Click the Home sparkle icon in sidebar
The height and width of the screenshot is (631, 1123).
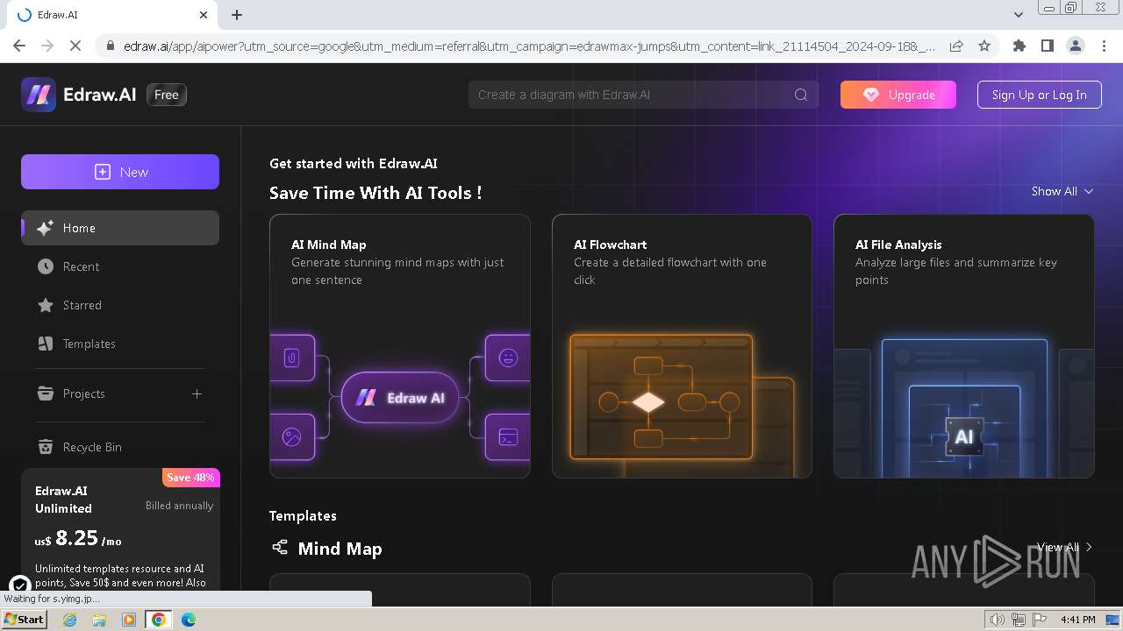click(46, 228)
